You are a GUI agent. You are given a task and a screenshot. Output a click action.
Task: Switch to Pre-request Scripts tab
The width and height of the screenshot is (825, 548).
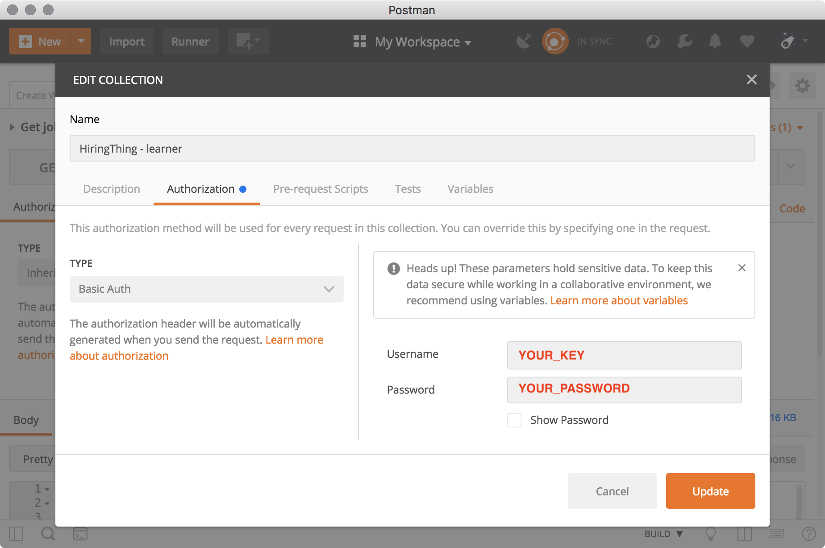321,189
